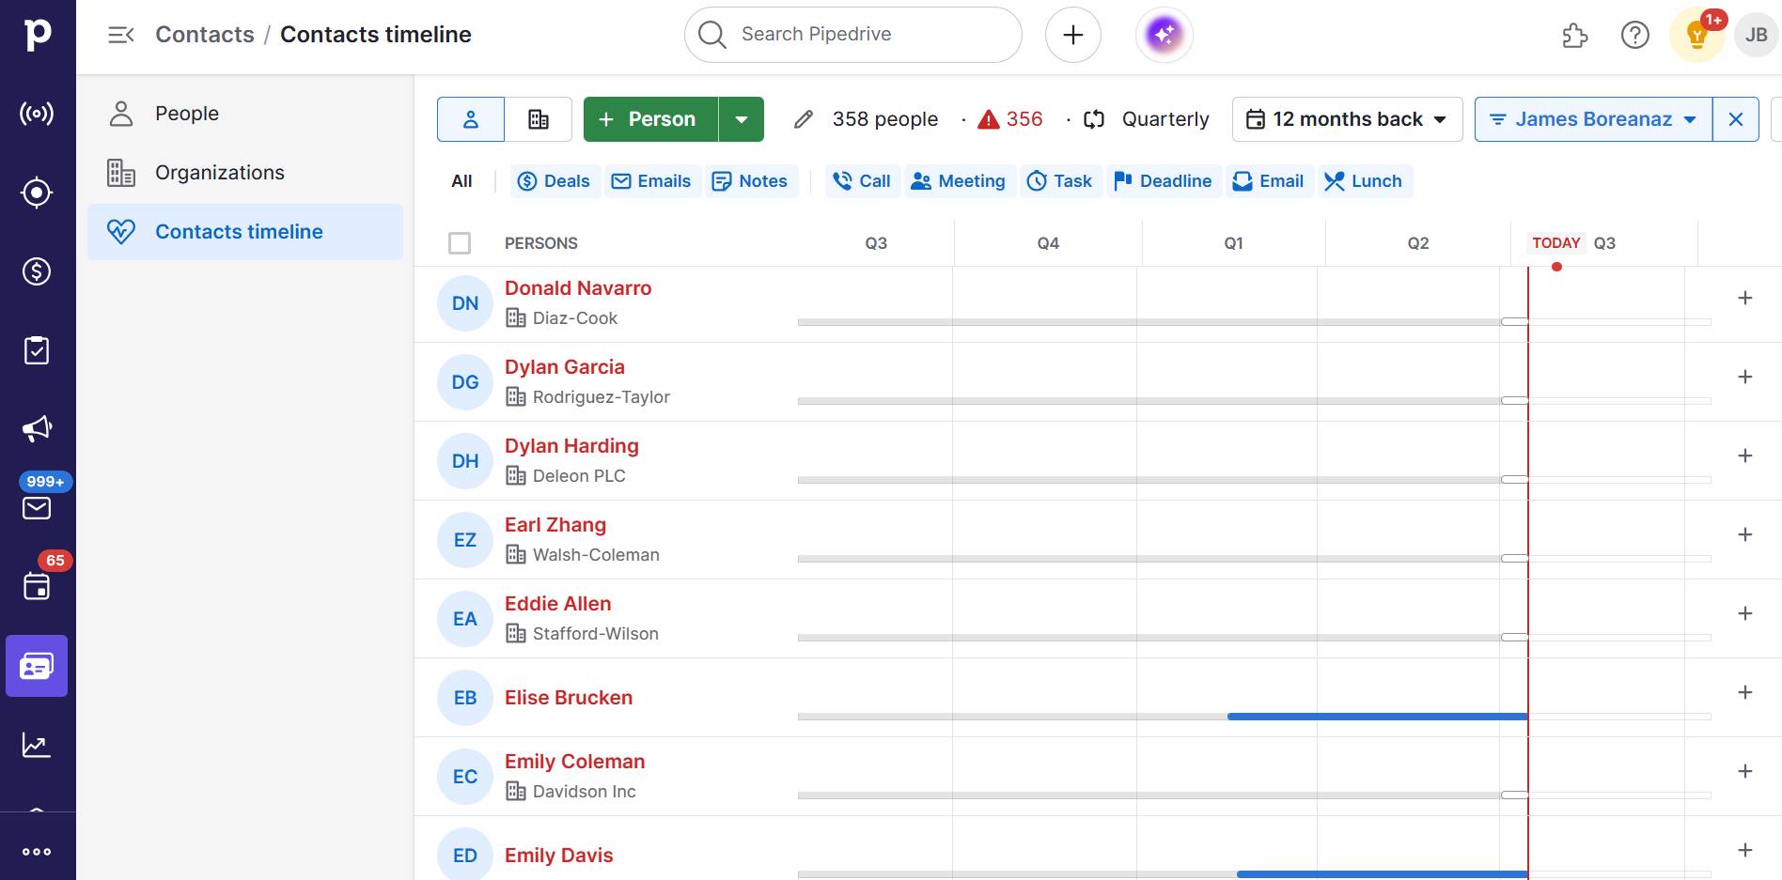Image resolution: width=1782 pixels, height=880 pixels.
Task: Open the Marketplace puzzle piece icon
Action: tap(1574, 36)
